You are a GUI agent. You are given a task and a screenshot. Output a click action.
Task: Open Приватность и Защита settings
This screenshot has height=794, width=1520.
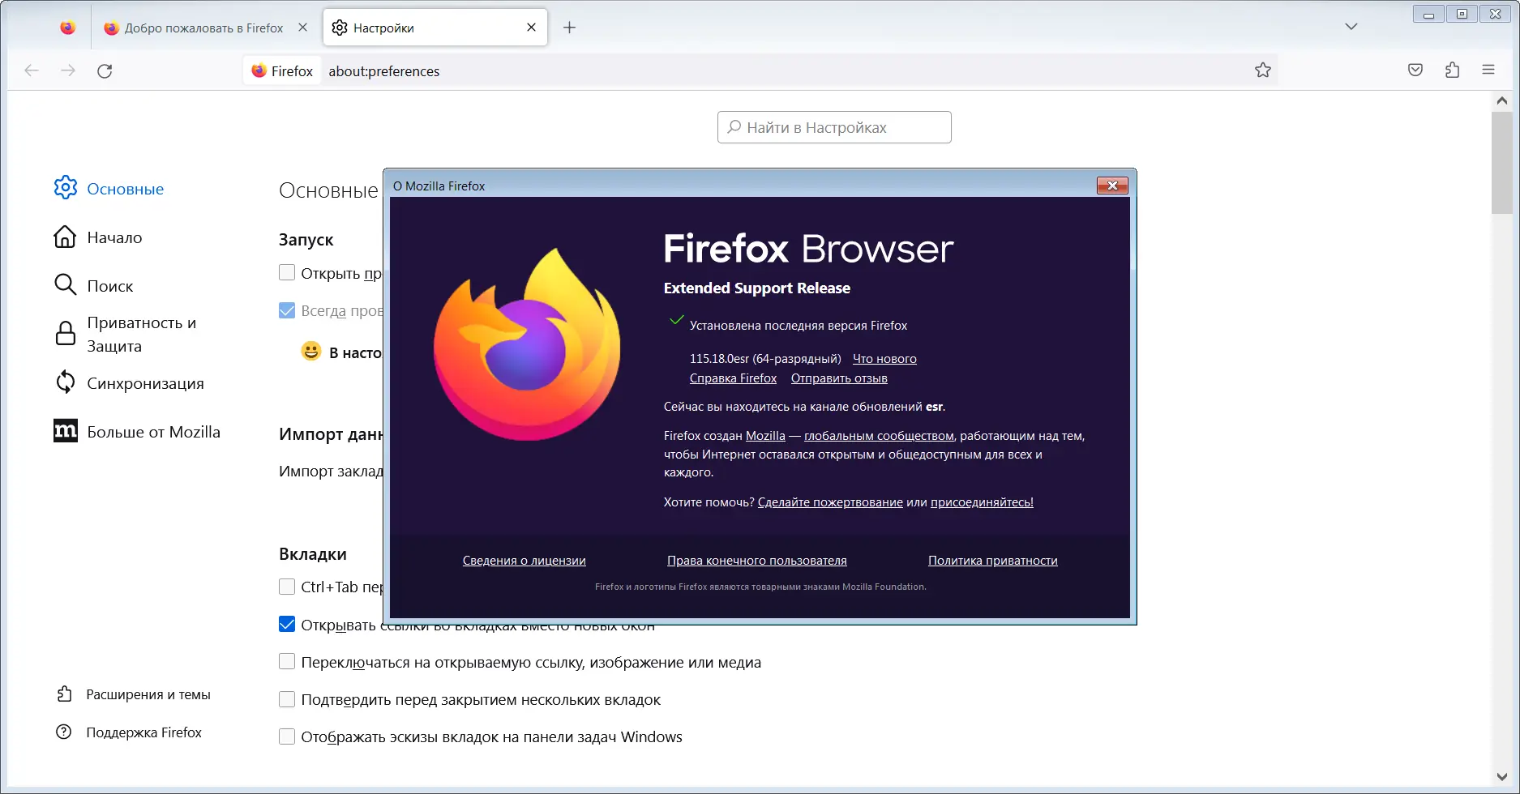coord(126,335)
